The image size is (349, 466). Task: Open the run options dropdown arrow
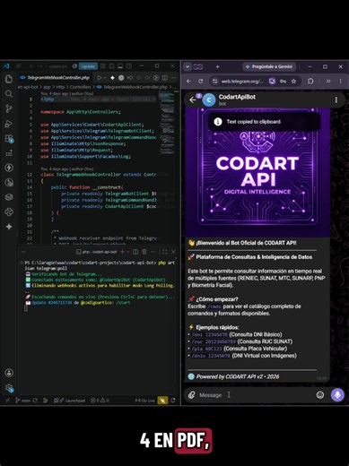(x=105, y=78)
